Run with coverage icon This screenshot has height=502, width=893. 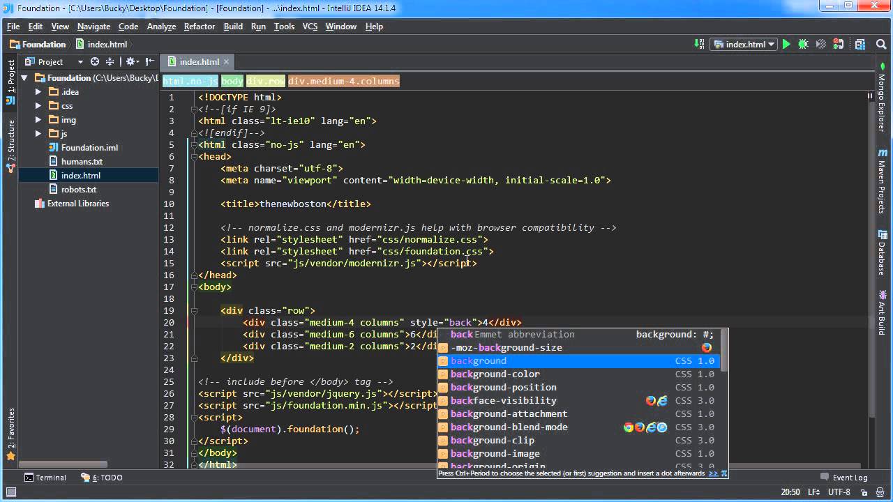[x=820, y=44]
